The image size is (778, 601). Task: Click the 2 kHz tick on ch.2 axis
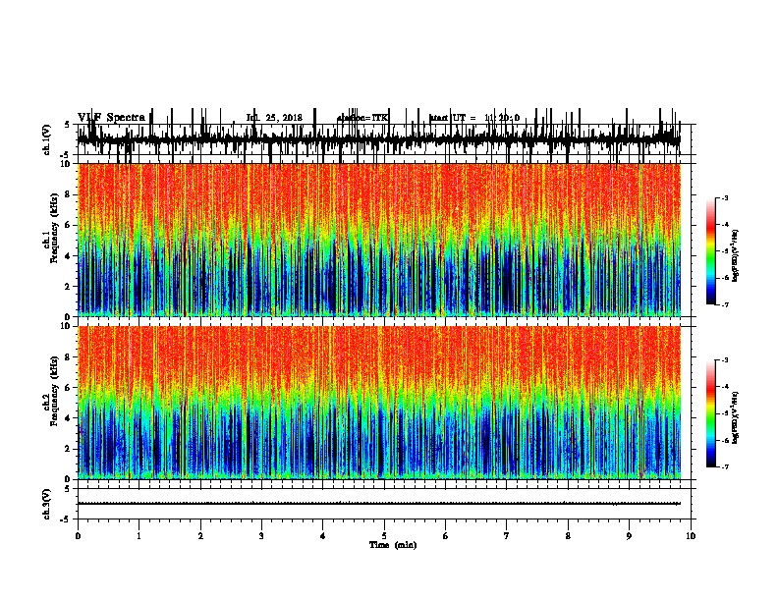coord(68,449)
